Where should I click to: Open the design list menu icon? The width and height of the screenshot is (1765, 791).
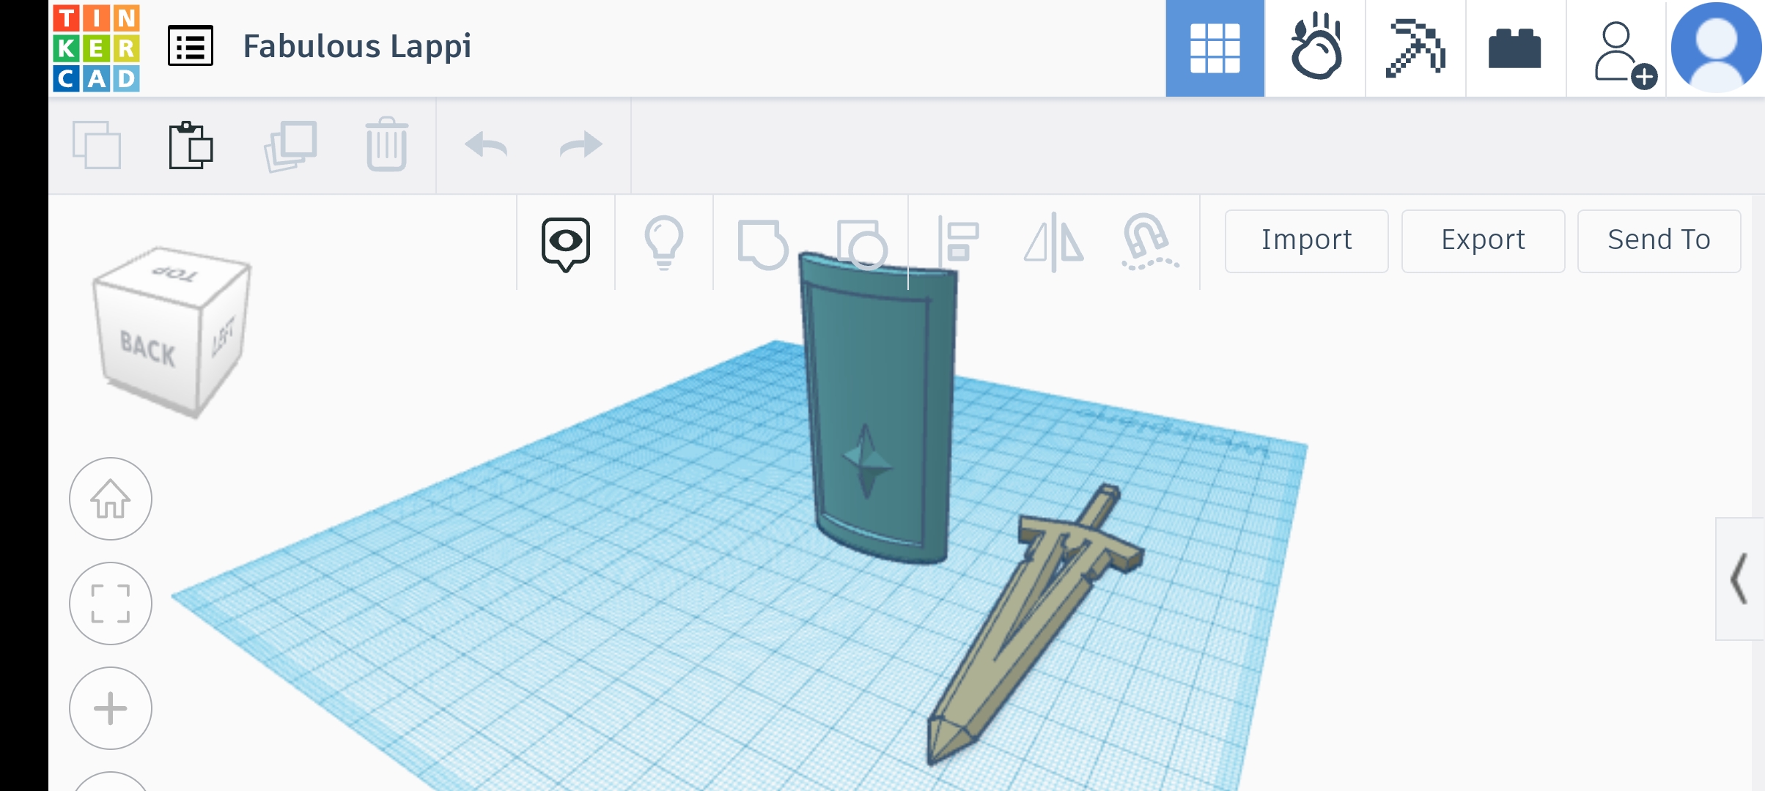pyautogui.click(x=191, y=46)
